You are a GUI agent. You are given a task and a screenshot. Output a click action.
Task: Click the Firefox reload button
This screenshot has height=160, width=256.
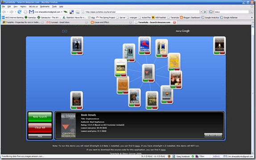(x=20, y=12)
